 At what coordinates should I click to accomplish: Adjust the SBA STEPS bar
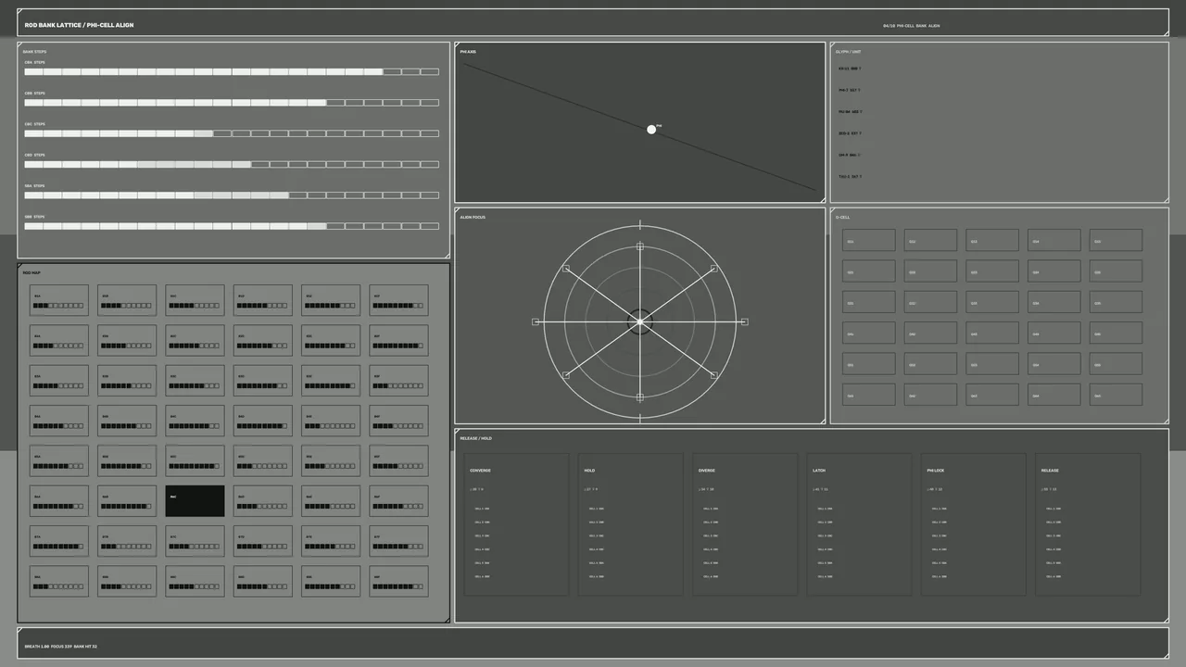click(x=232, y=195)
